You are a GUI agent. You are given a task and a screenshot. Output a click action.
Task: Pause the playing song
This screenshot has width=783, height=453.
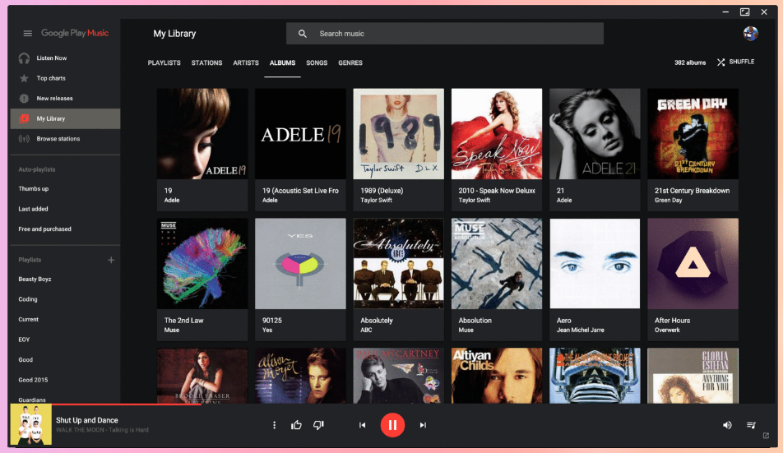392,425
